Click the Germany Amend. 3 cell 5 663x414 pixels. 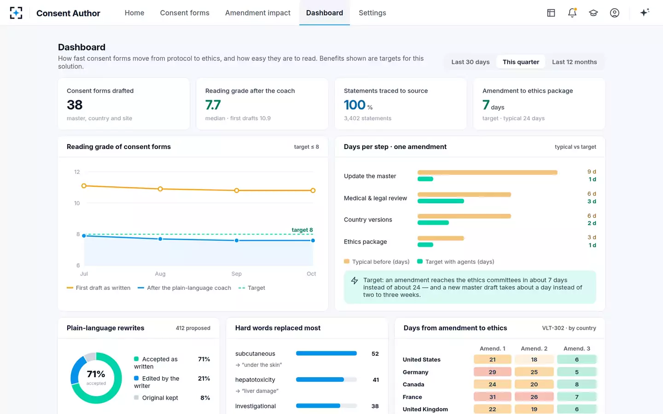[x=577, y=372]
